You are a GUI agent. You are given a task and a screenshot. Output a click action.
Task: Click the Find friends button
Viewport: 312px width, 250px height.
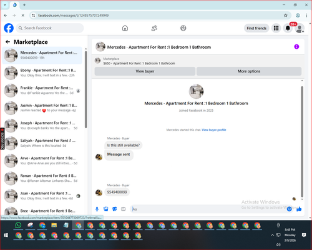pyautogui.click(x=256, y=28)
